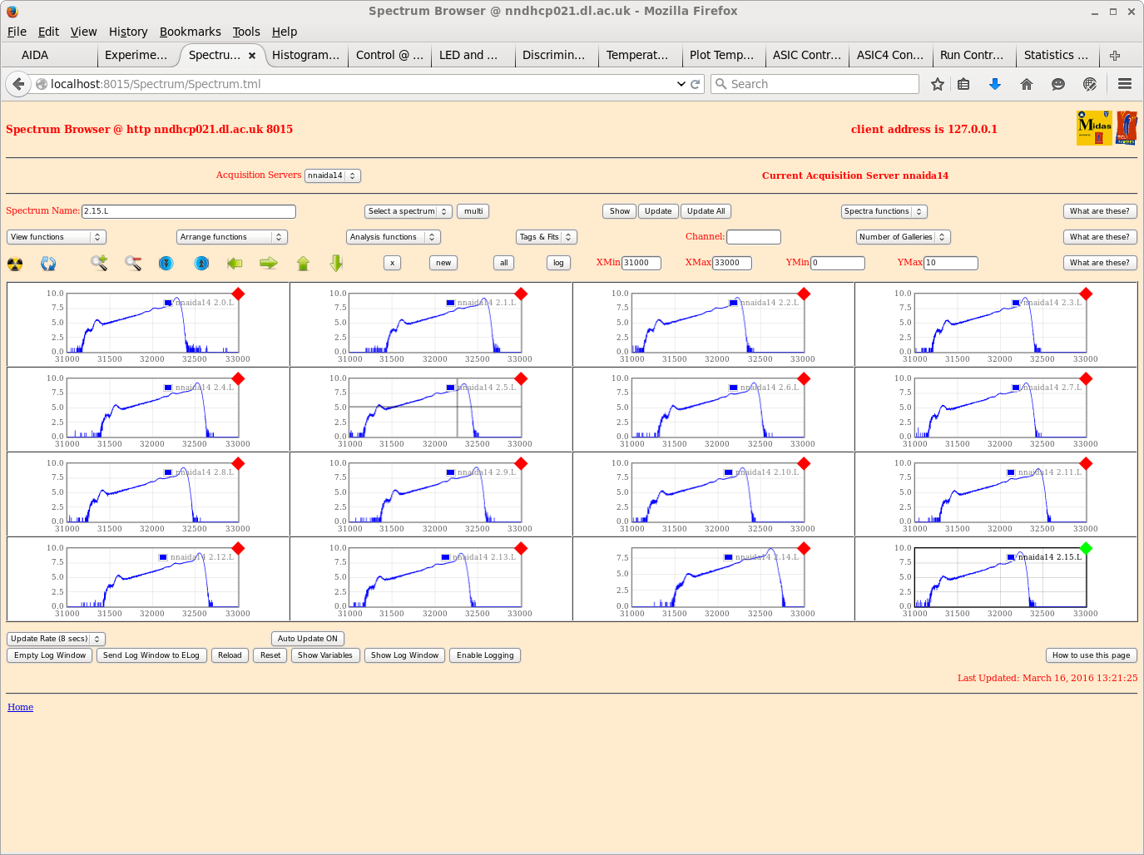Close the Spectrum tab

click(x=252, y=56)
